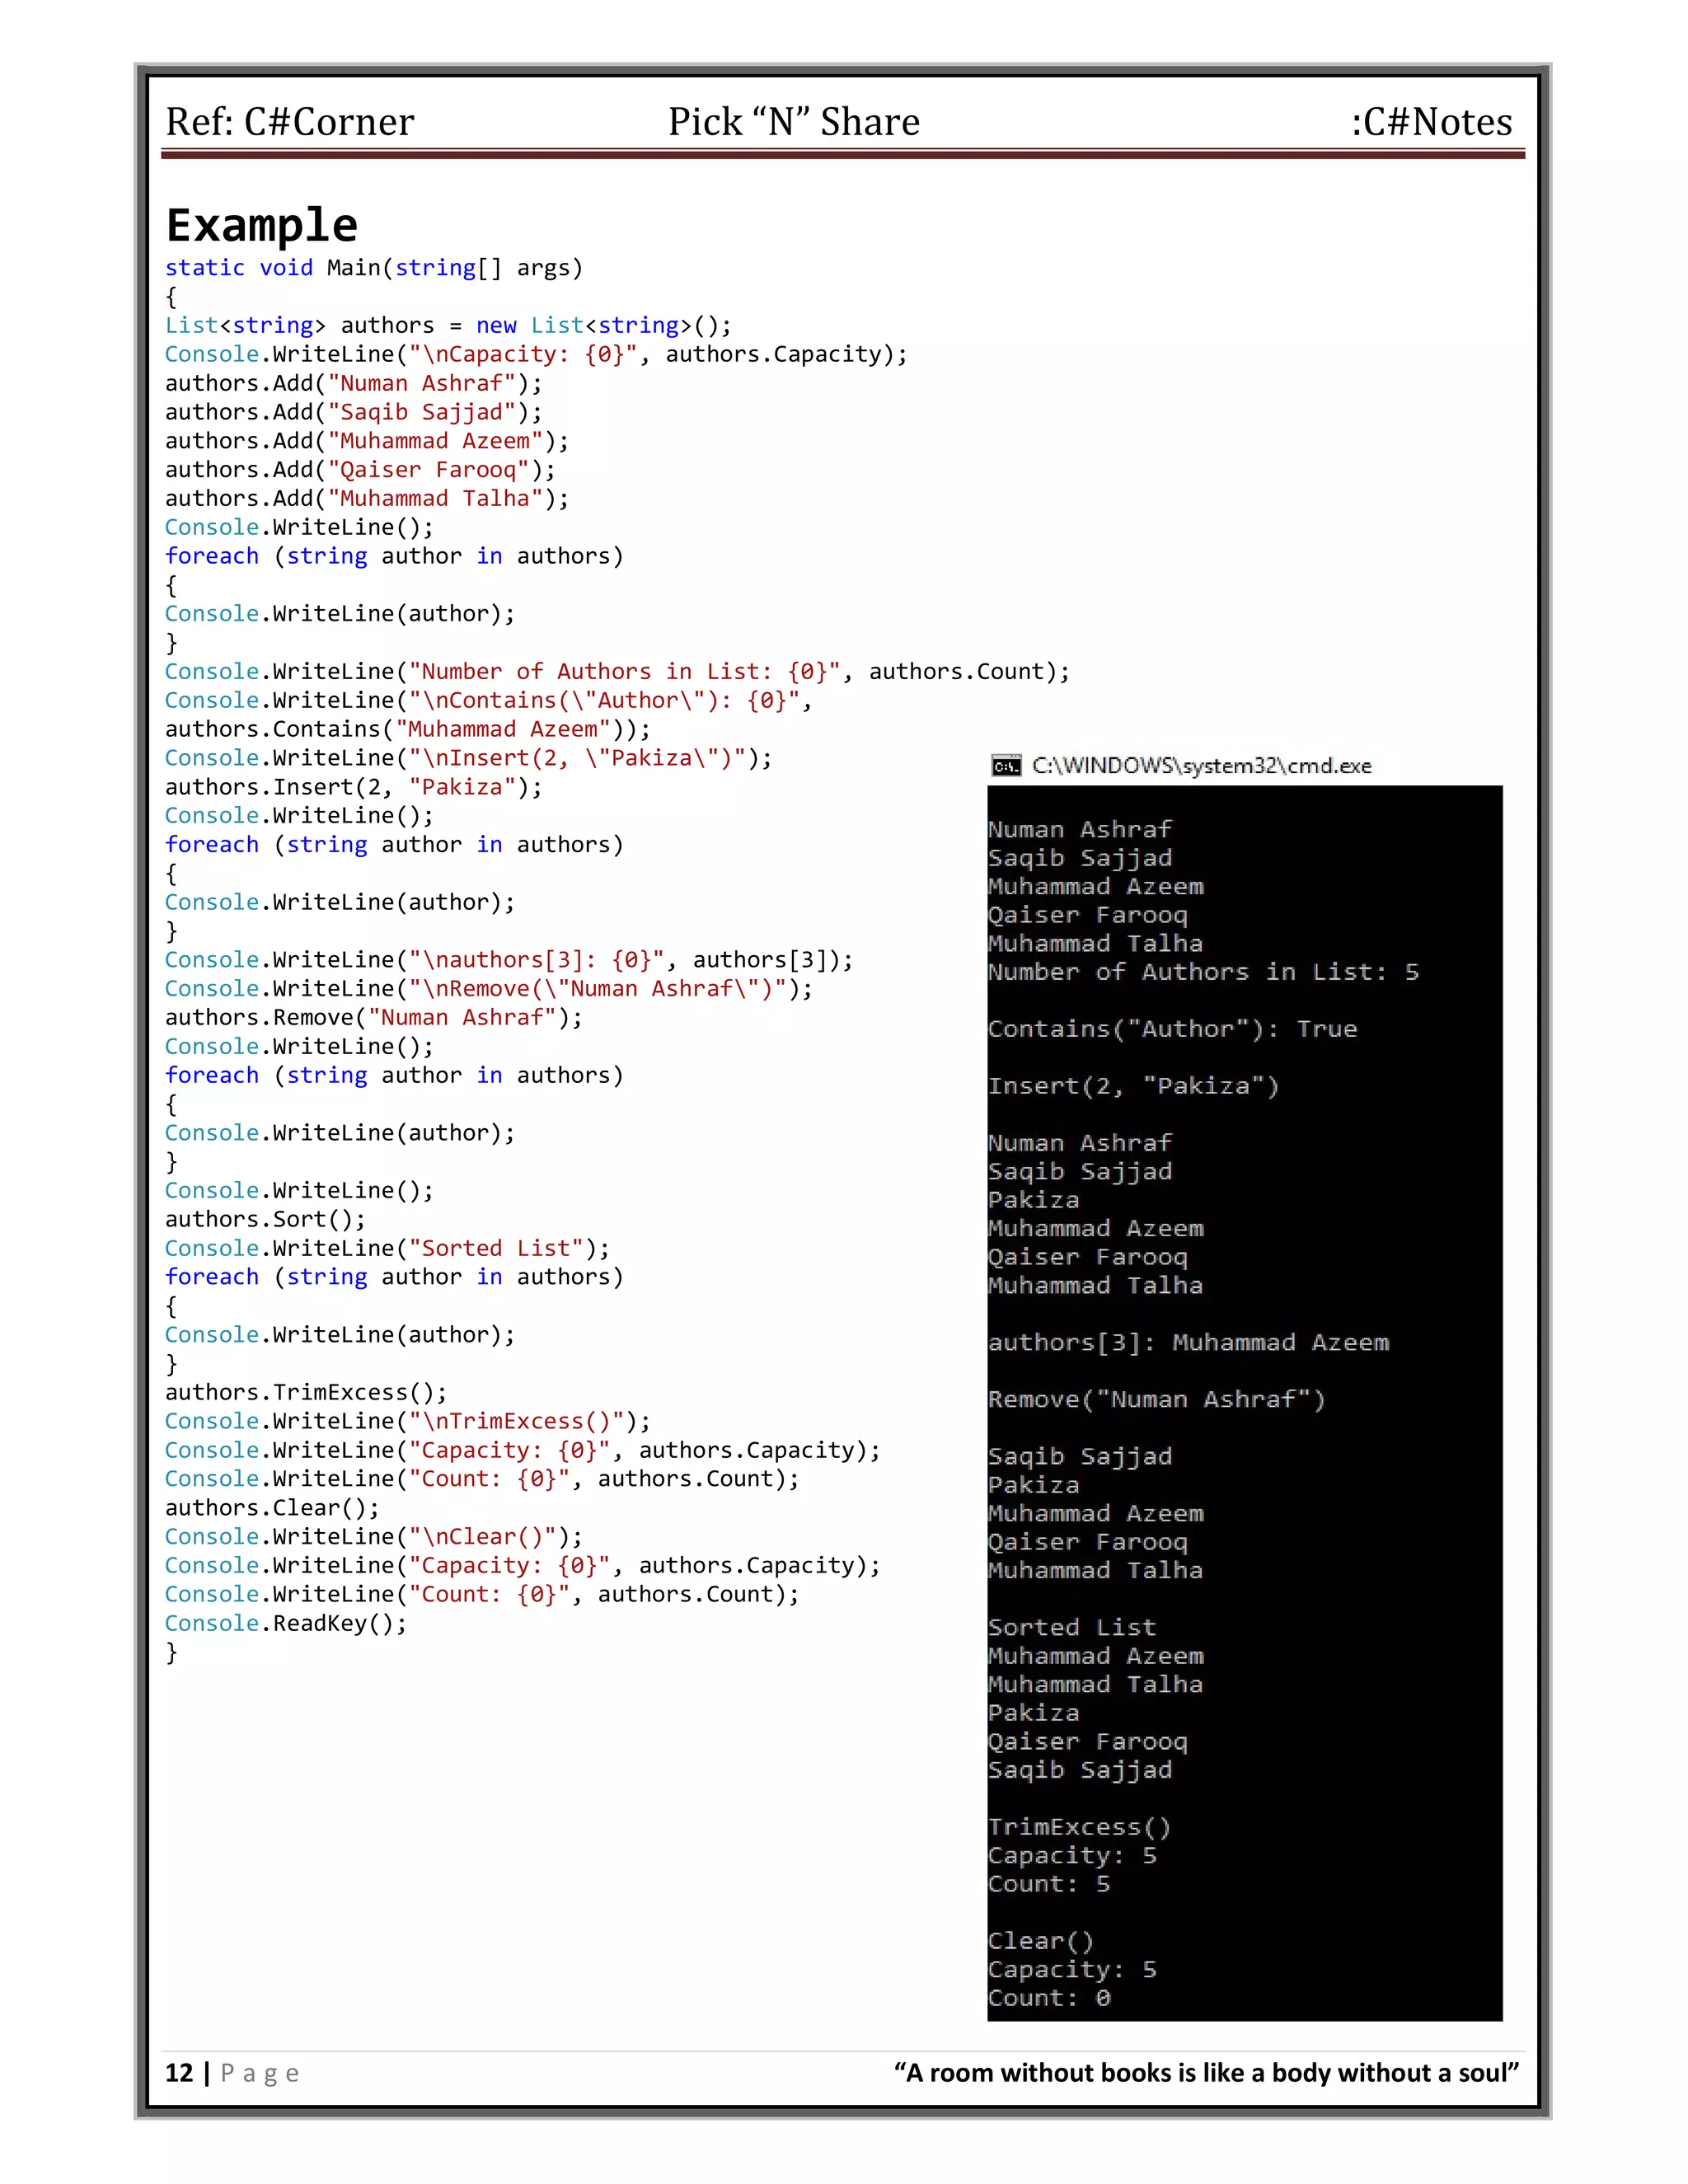Click the 'Sorted List' console output line
This screenshot has height=2184, width=1688.
pyautogui.click(x=1071, y=1627)
